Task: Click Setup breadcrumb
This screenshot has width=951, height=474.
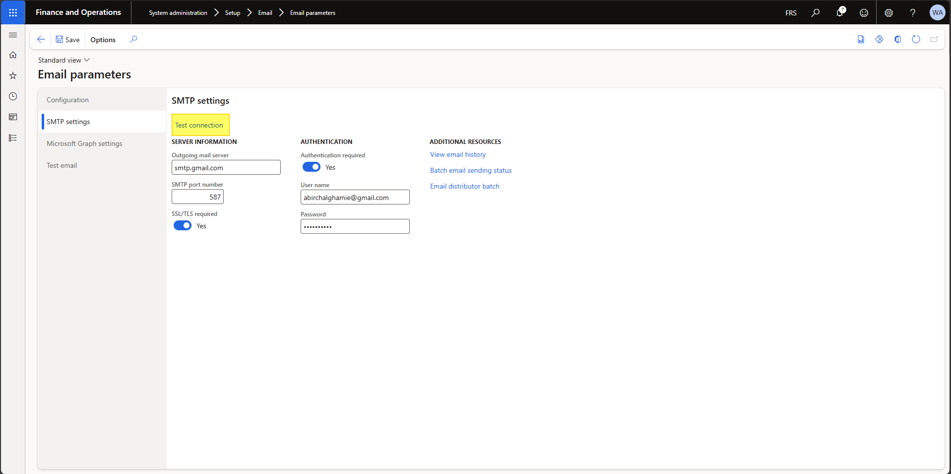Action: [233, 13]
